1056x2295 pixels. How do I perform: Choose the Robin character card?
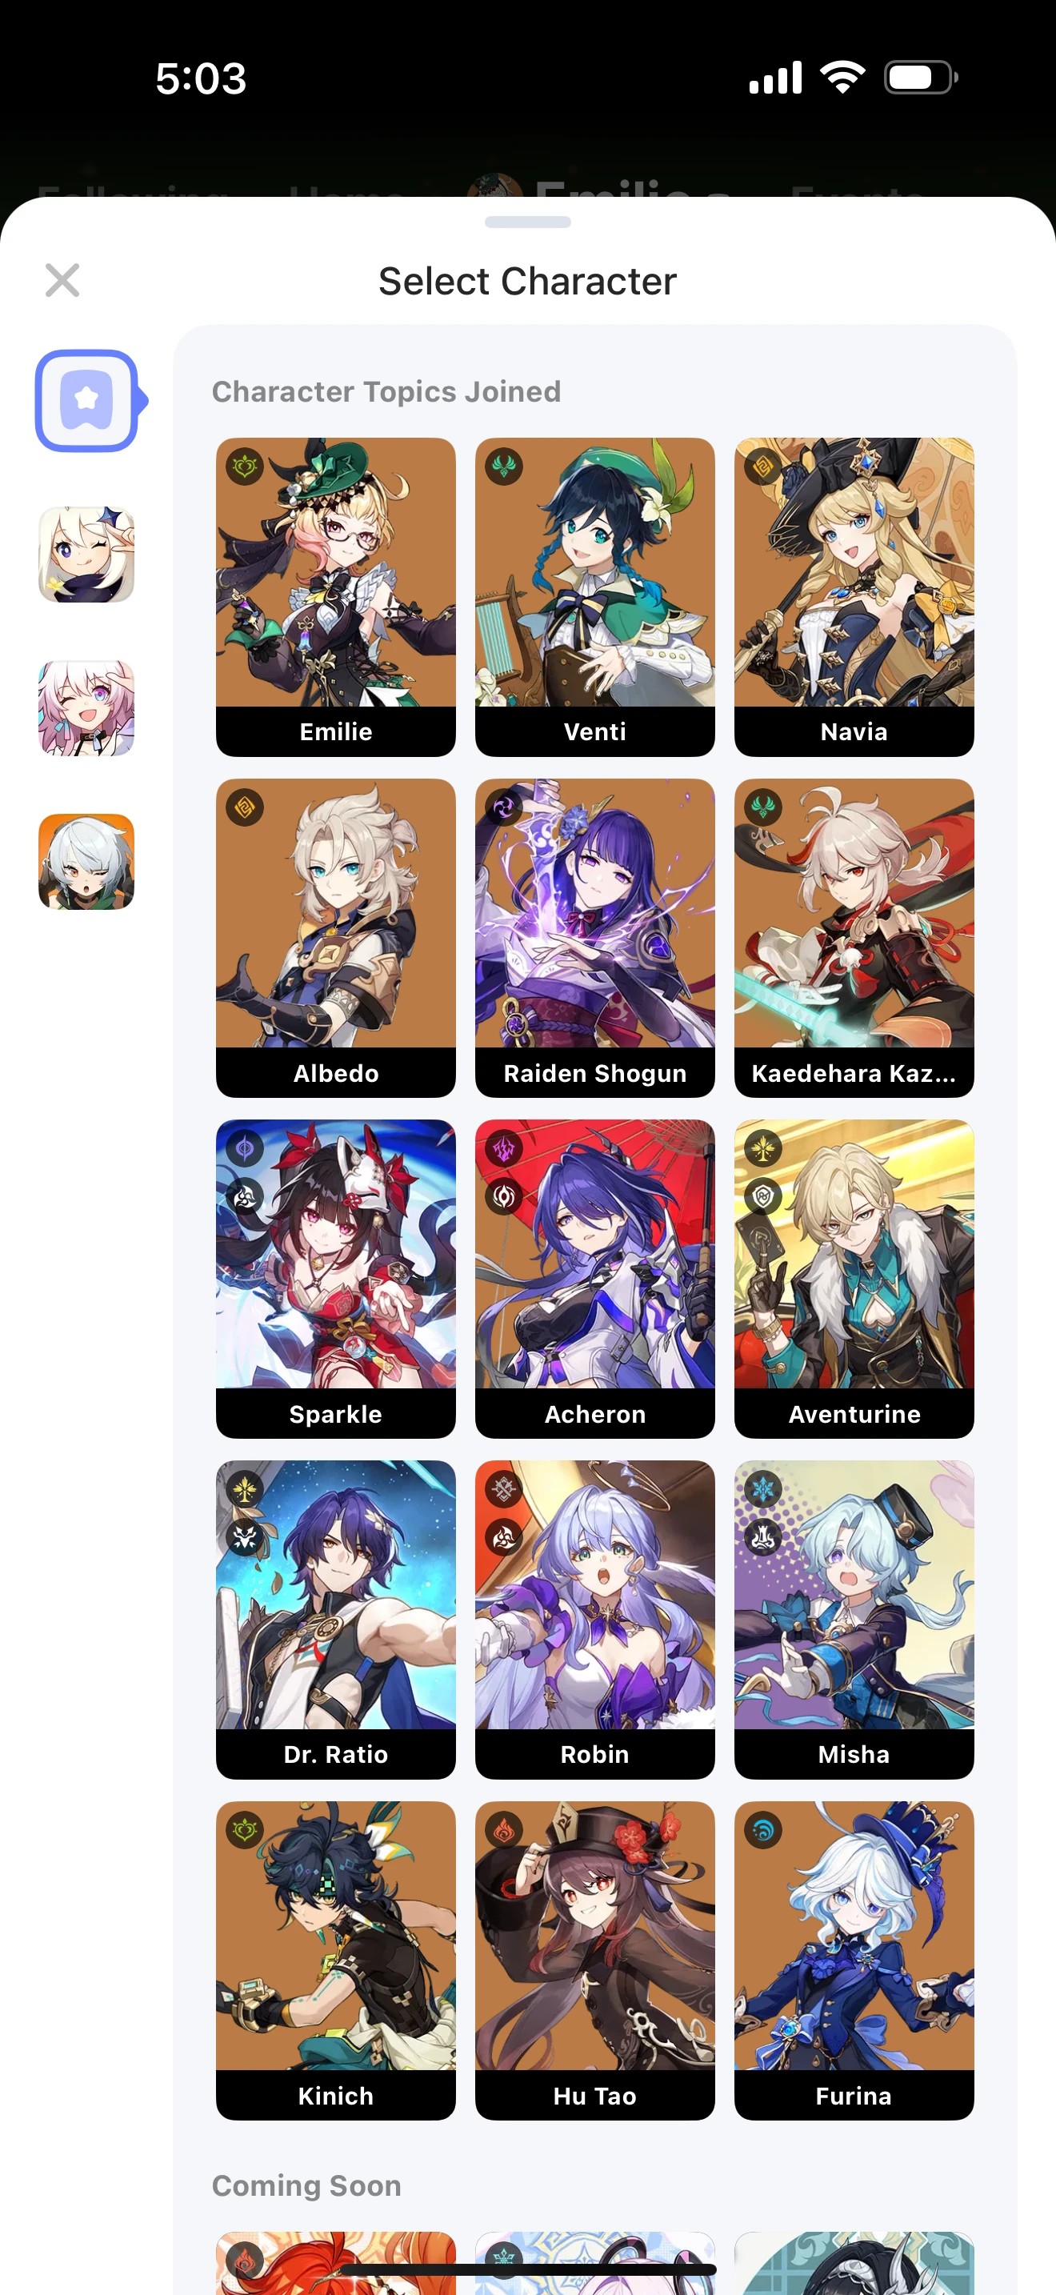coord(594,1620)
